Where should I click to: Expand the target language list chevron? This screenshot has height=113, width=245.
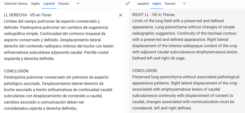tap(184, 4)
